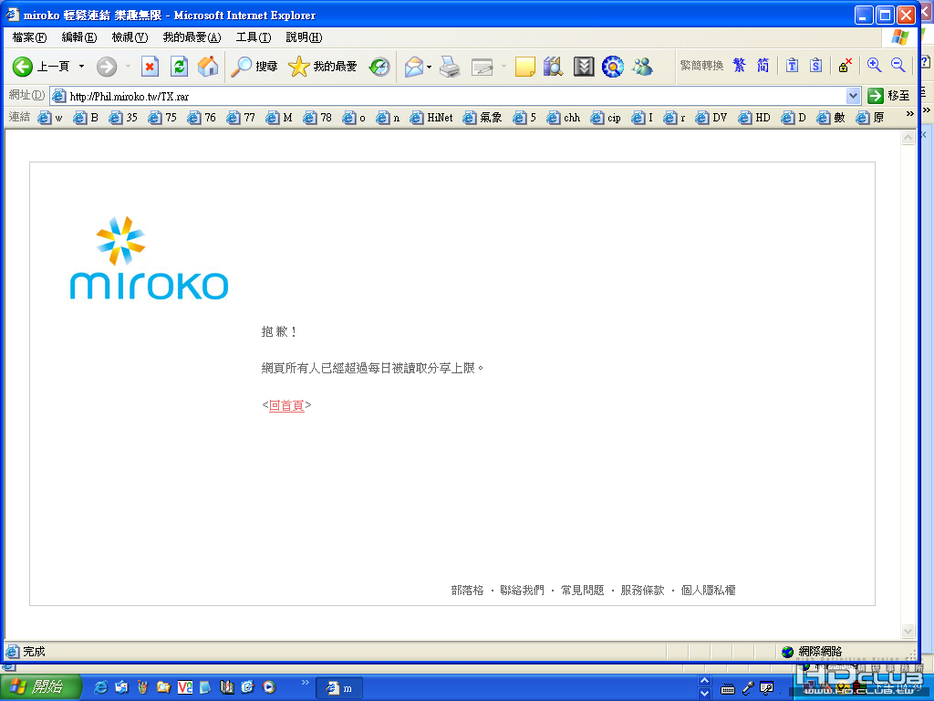Click the S clipboard conversion icon

click(816, 66)
